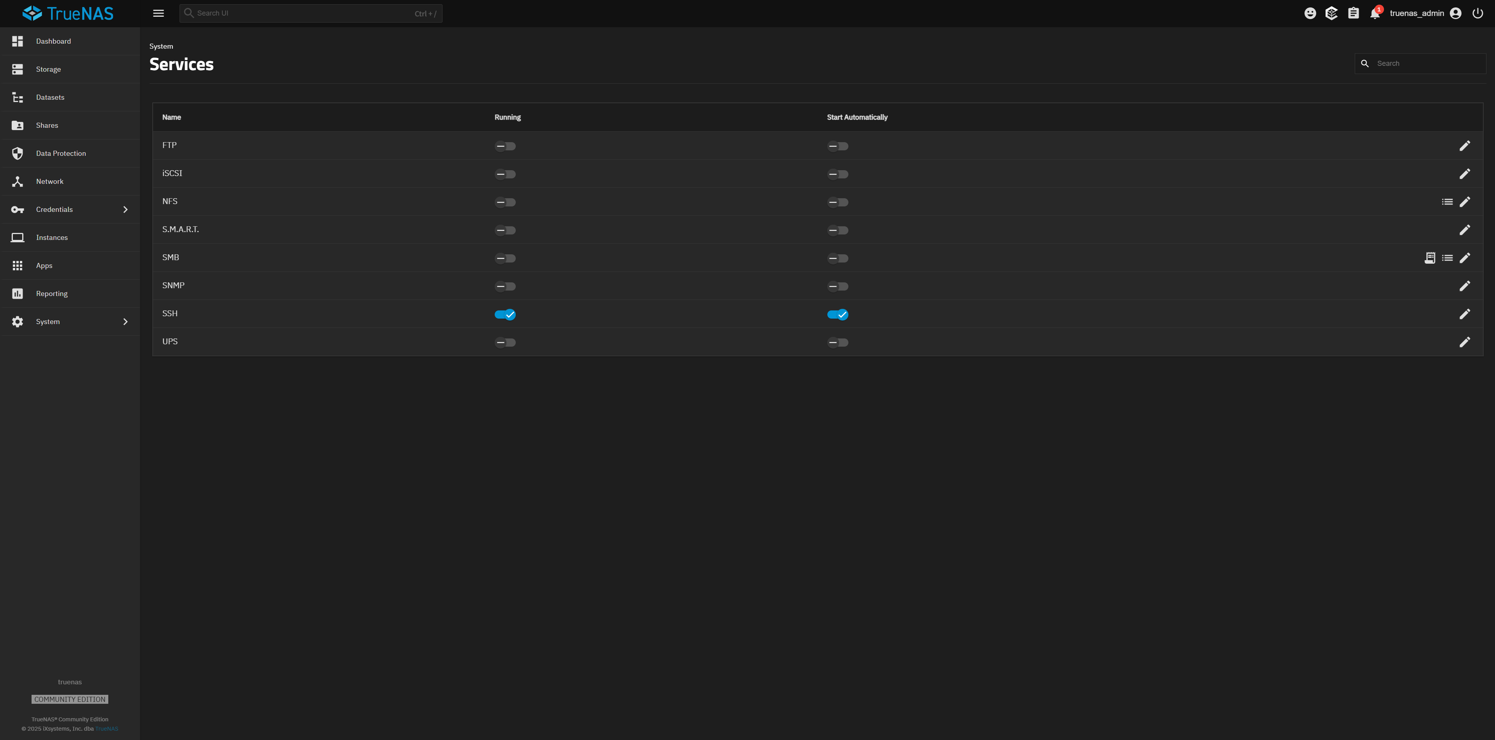1495x740 pixels.
Task: Turn on NFS Running toggle
Action: coord(505,203)
